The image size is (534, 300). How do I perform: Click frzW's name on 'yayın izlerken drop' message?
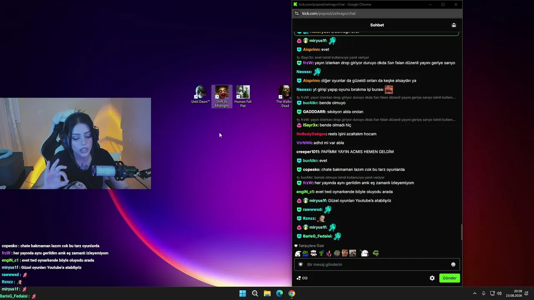(308, 63)
